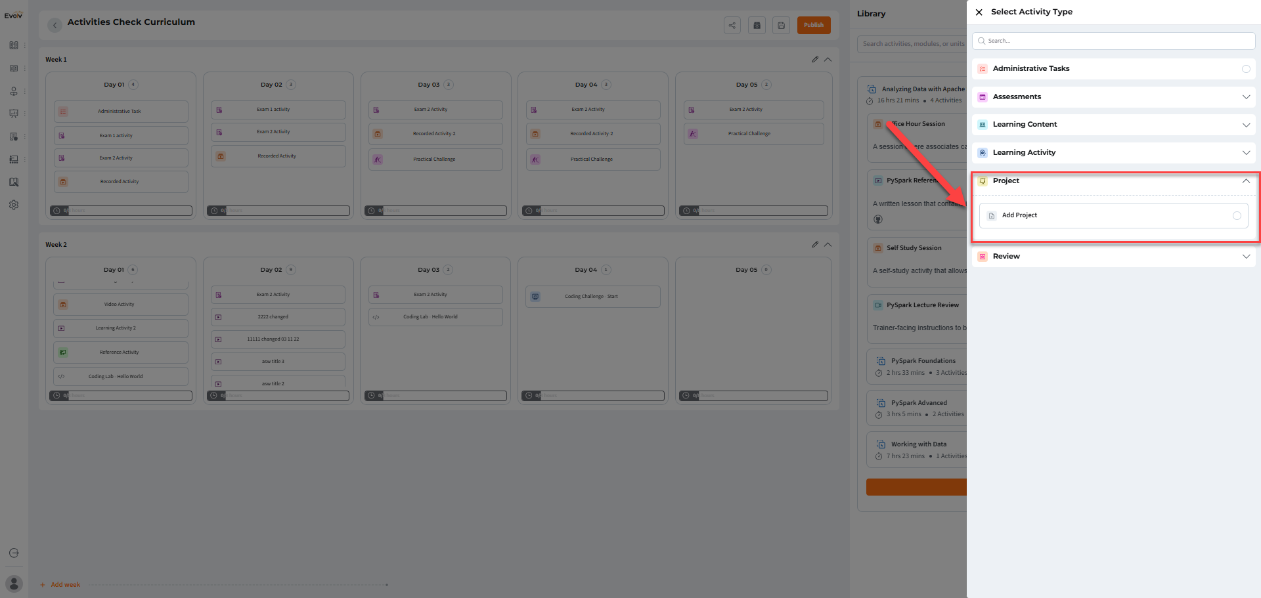The width and height of the screenshot is (1261, 598).
Task: Select PySpark Advanced in the Library
Action: click(917, 408)
